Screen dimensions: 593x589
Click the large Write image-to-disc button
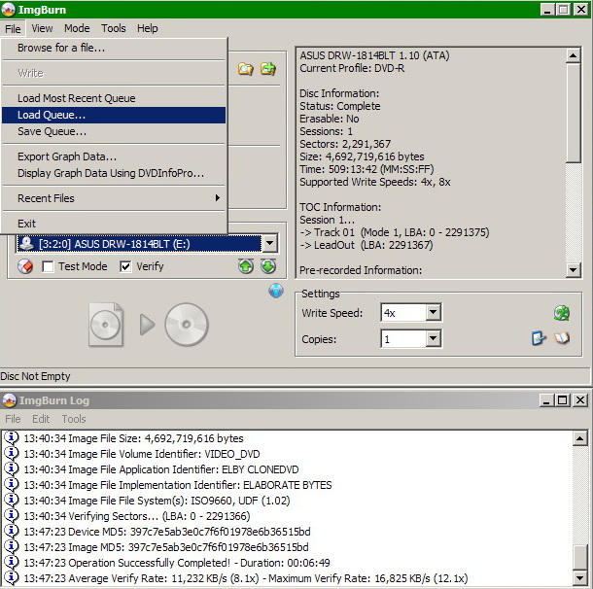click(149, 325)
